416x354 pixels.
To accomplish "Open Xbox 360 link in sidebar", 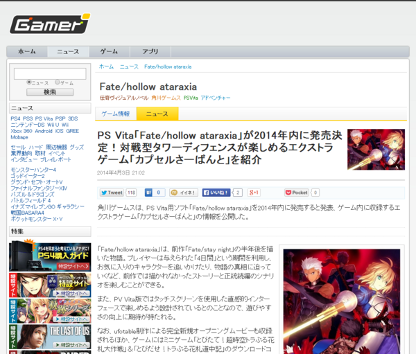I will click(21, 131).
